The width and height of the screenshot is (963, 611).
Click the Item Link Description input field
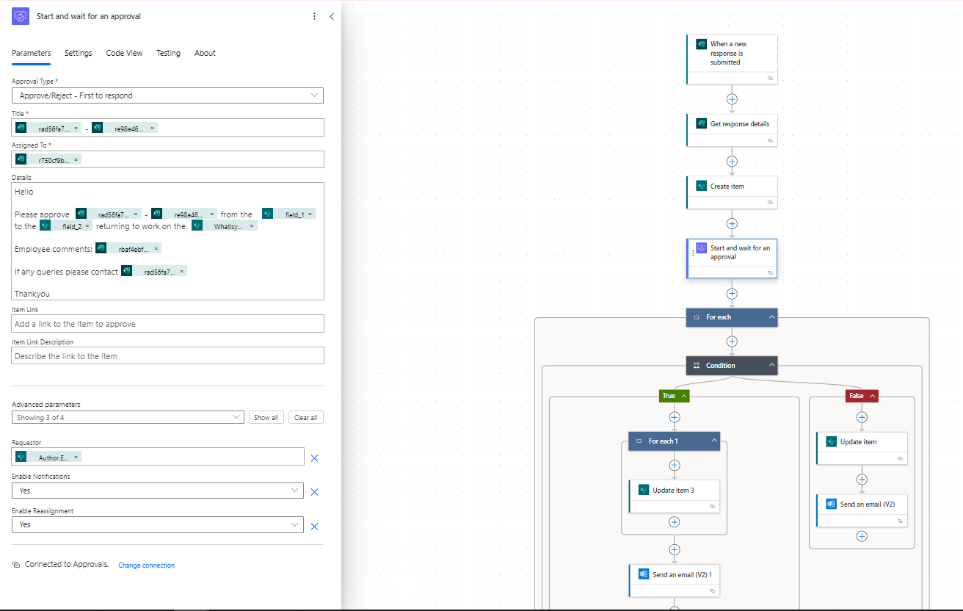[167, 356]
